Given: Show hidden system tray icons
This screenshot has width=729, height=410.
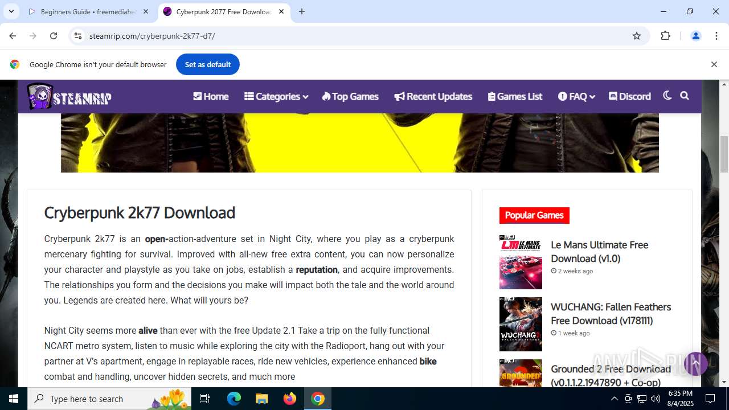Looking at the screenshot, I should tap(614, 399).
